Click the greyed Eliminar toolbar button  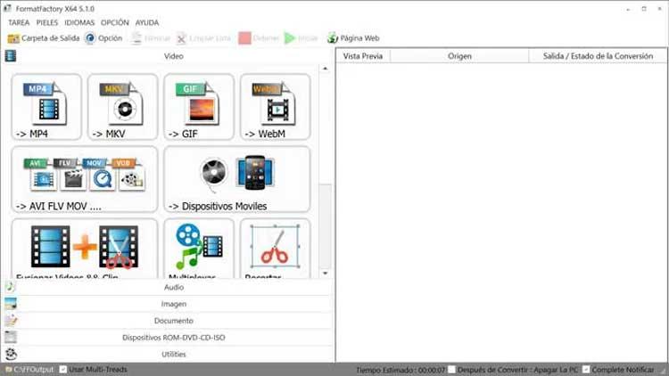[x=150, y=38]
